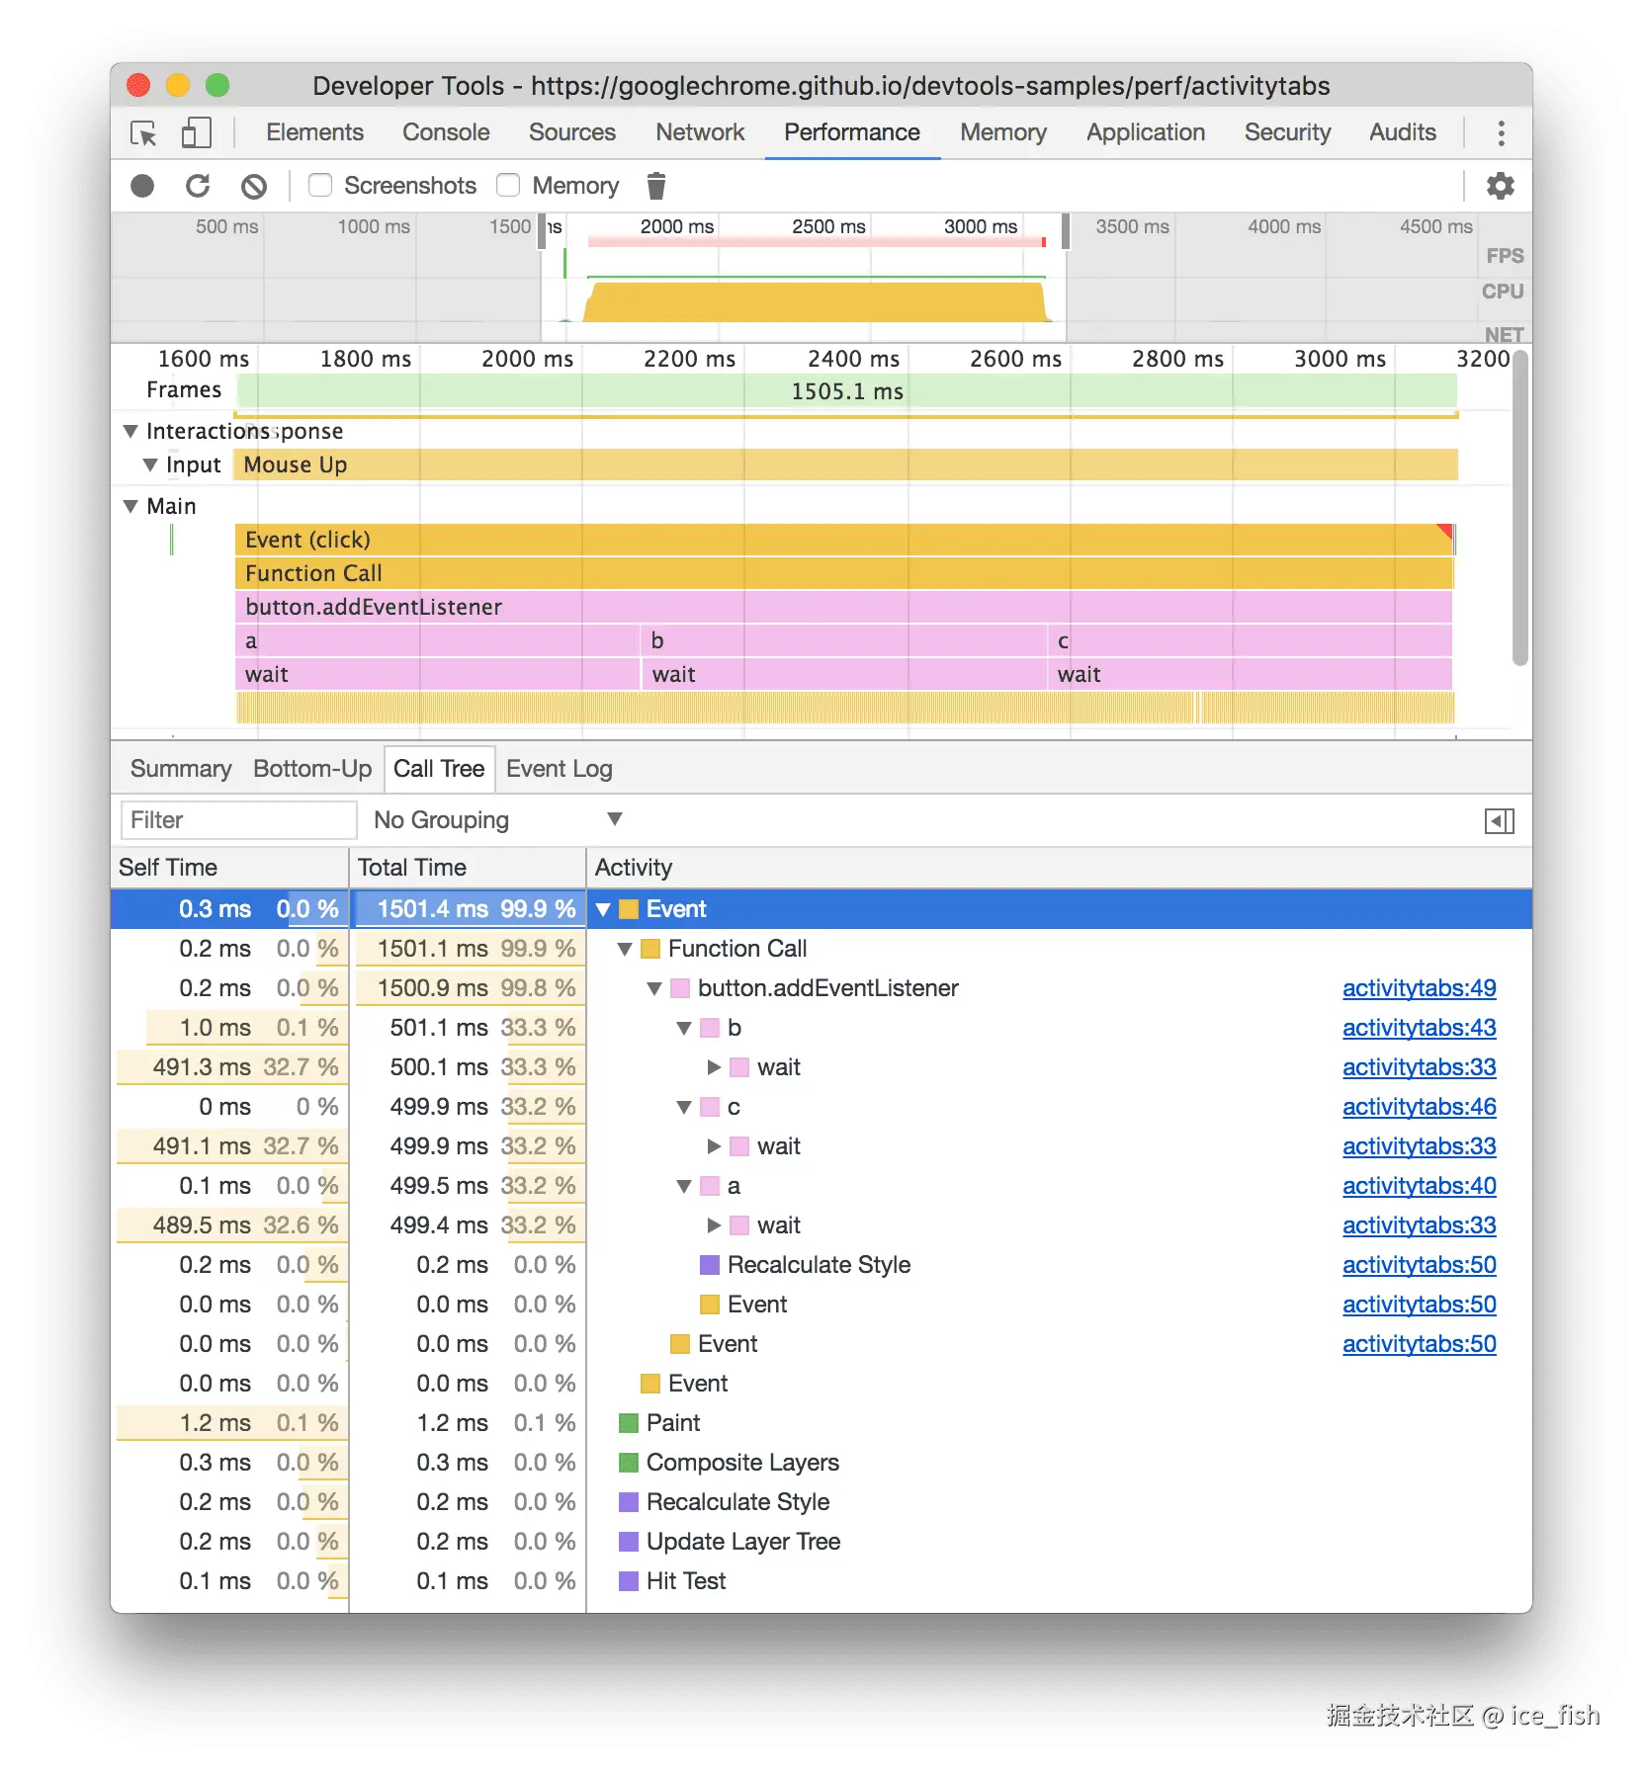The height and width of the screenshot is (1771, 1643).
Task: Open the Application panel tab
Action: click(x=1146, y=132)
